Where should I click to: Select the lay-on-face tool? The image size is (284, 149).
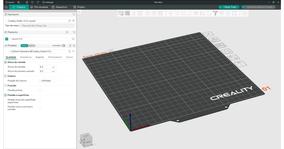[190, 13]
